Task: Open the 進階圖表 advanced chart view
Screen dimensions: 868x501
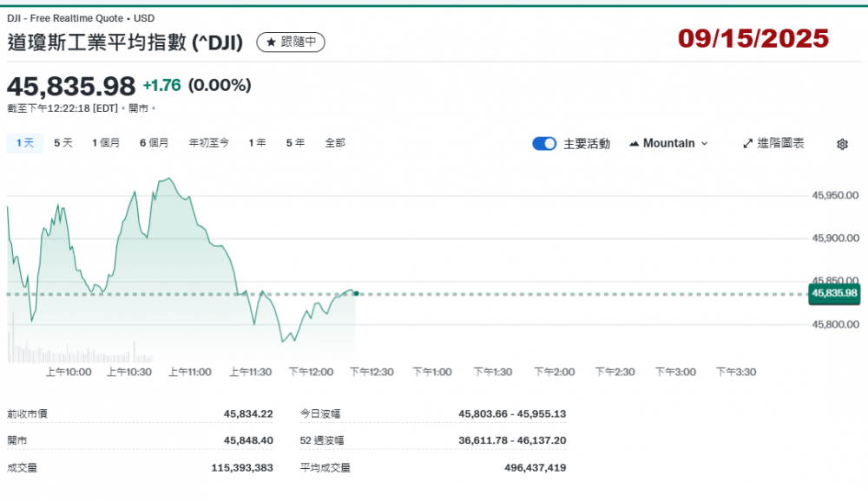Action: (x=773, y=143)
